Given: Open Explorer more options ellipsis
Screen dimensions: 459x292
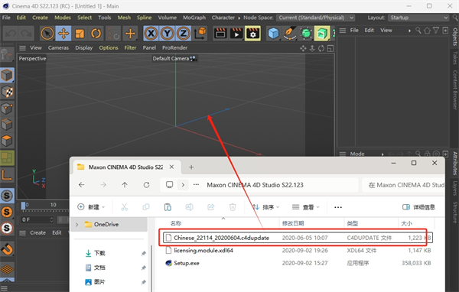Looking at the screenshot, I should (338, 207).
